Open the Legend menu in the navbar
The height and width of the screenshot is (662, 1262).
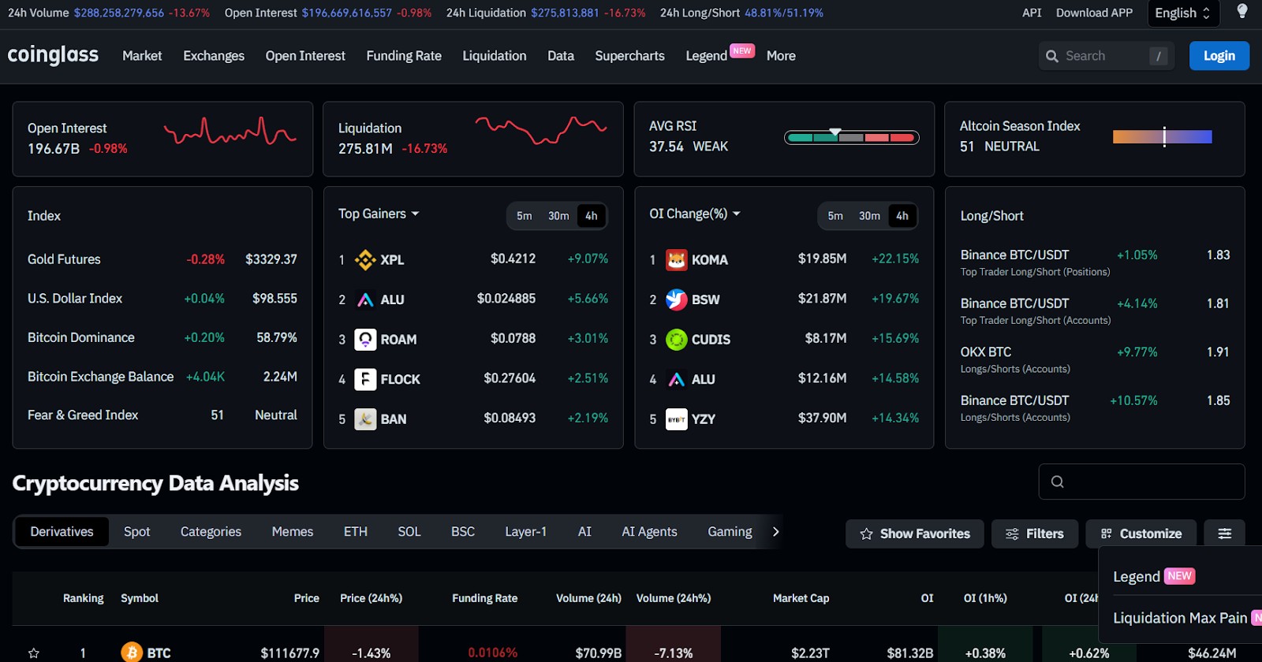(x=707, y=56)
